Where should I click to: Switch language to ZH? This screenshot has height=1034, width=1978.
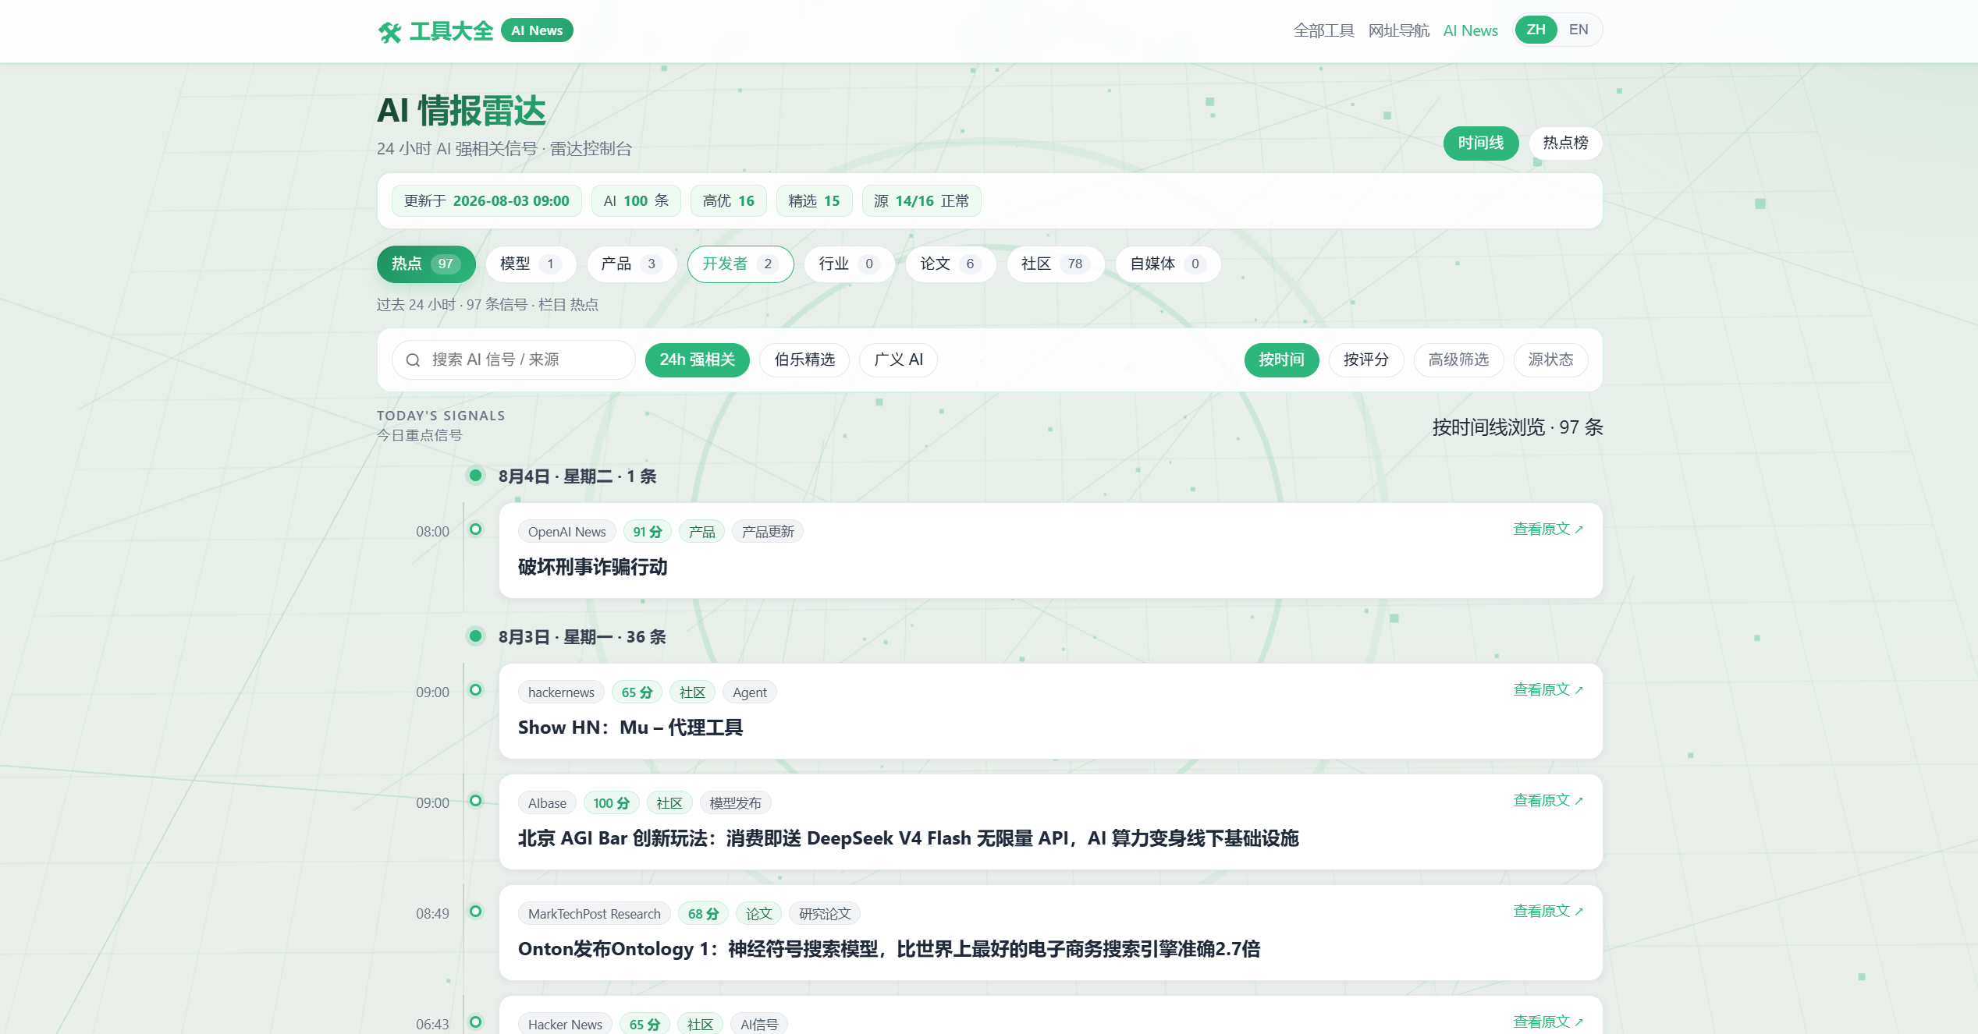coord(1536,30)
